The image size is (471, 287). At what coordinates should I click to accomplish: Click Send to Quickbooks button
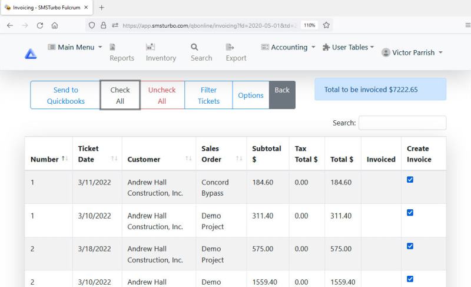tap(65, 95)
